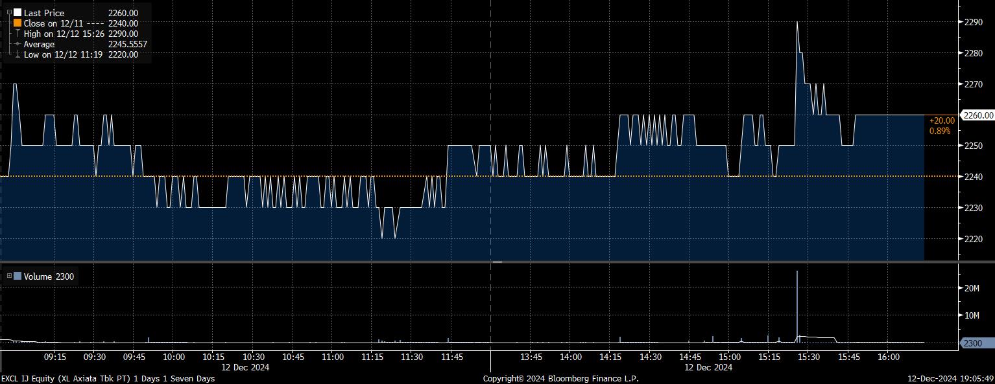The image size is (995, 384).
Task: Click the 0.89% percent change label
Action: (x=940, y=131)
